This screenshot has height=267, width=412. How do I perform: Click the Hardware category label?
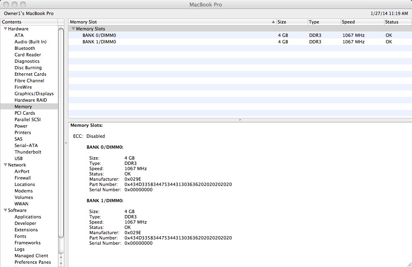[x=18, y=29]
